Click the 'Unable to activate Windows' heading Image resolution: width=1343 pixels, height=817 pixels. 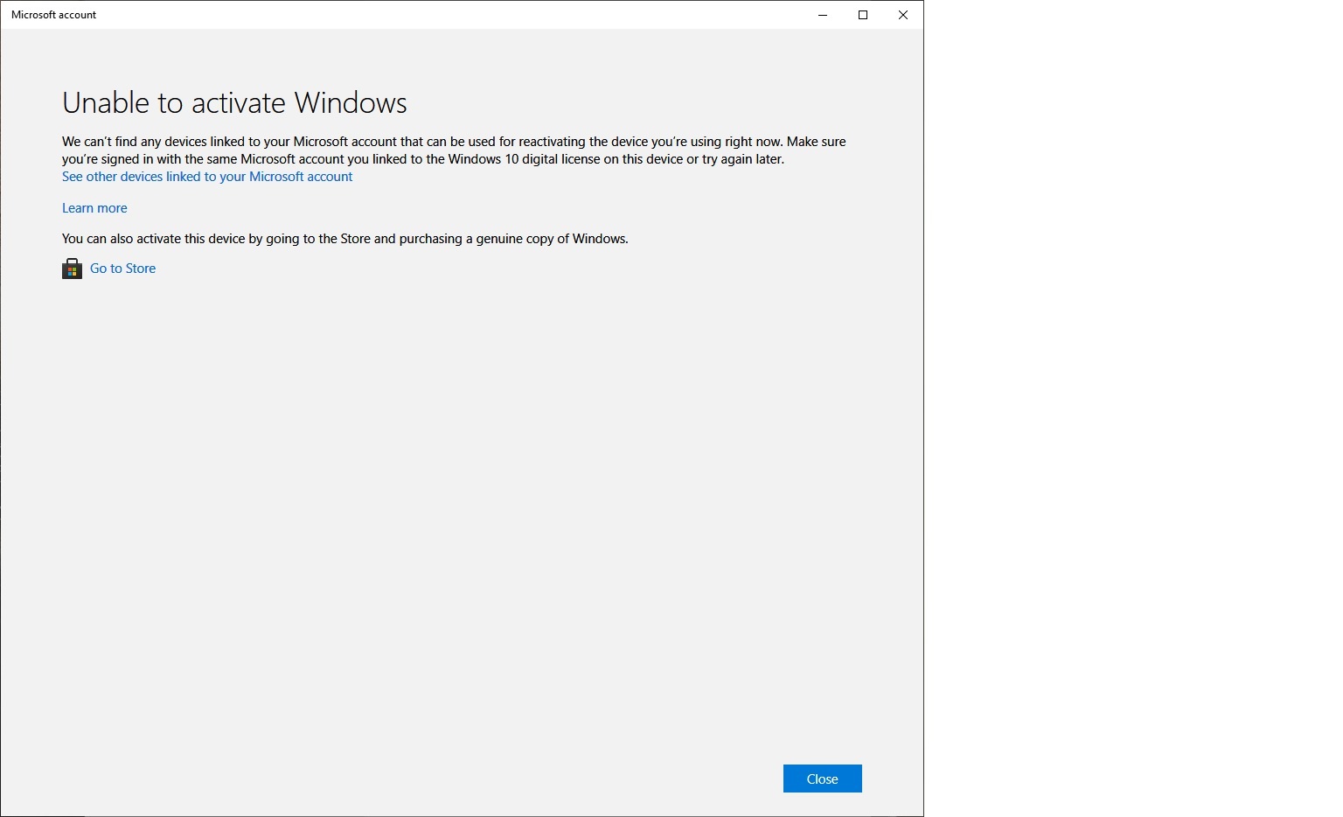coord(234,103)
